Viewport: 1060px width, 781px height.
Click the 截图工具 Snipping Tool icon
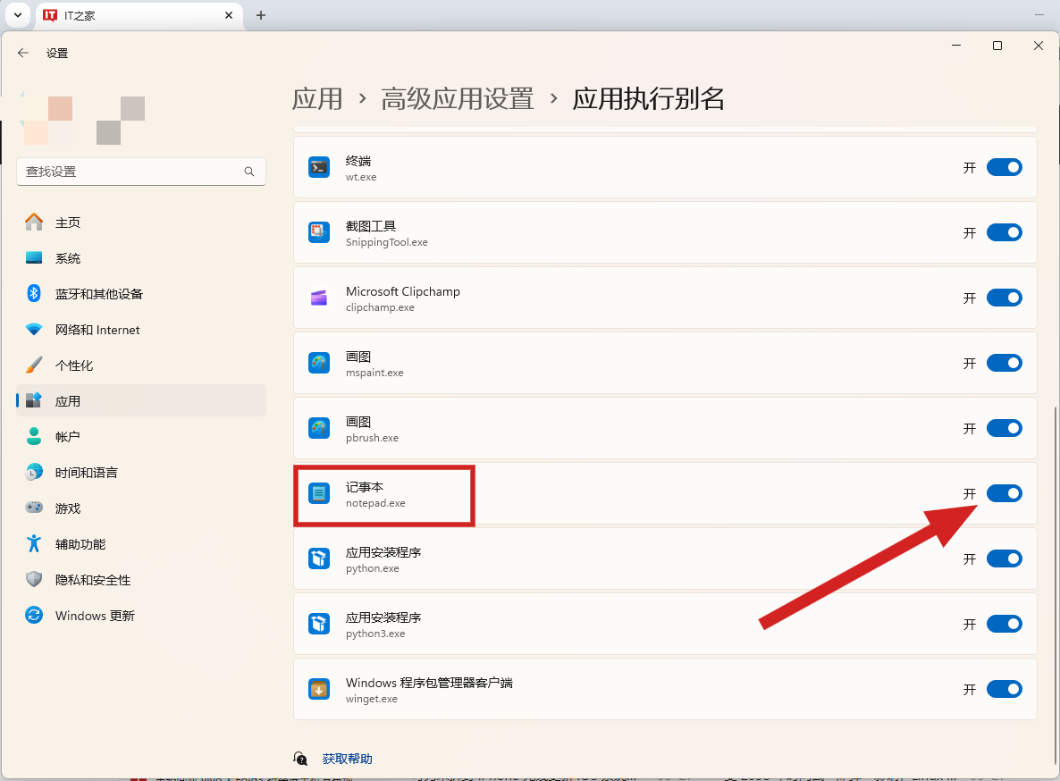coord(319,232)
